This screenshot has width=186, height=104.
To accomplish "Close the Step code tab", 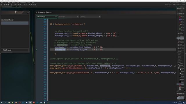I will click(100, 17).
